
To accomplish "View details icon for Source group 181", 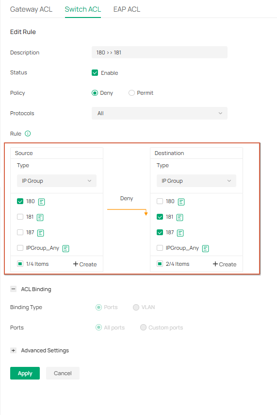I will pos(40,218).
